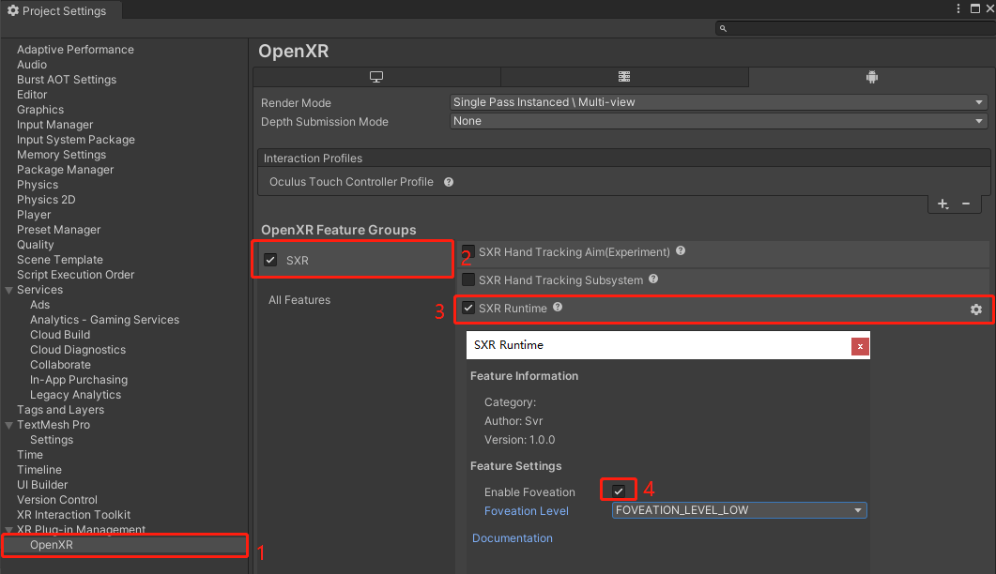Collapse the Services section in sidebar
The height and width of the screenshot is (574, 996).
pos(9,290)
